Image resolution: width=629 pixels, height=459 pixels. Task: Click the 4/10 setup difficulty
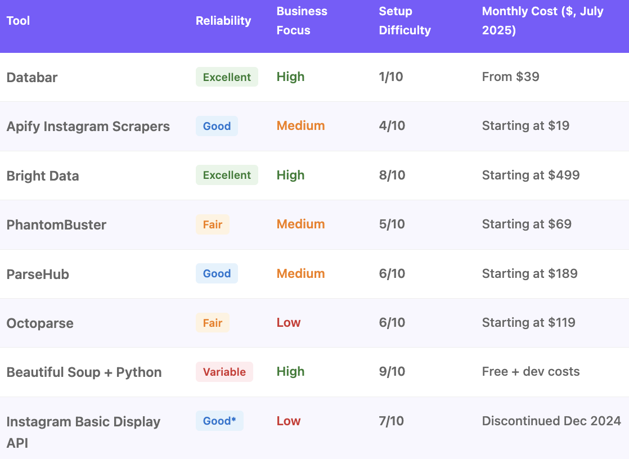(x=392, y=125)
